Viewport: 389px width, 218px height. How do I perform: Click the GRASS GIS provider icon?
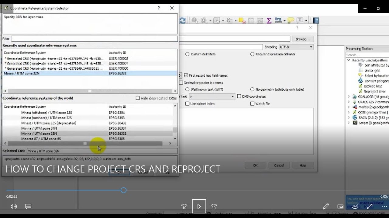(355, 102)
